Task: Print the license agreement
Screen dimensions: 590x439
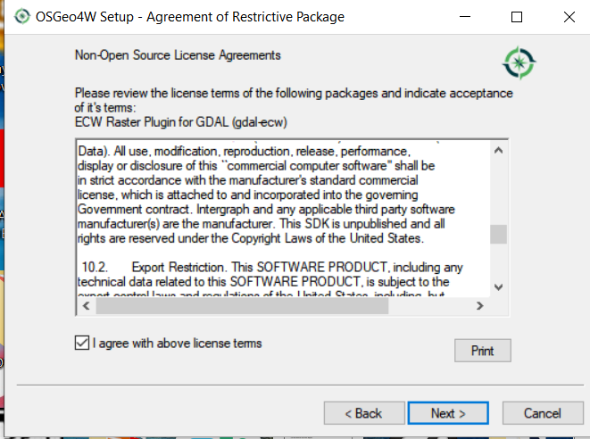Action: [482, 351]
